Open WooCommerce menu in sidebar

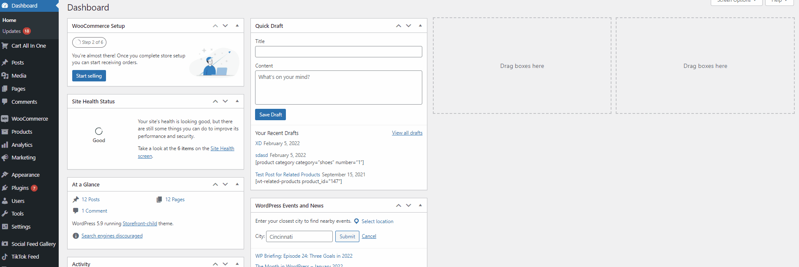29,119
